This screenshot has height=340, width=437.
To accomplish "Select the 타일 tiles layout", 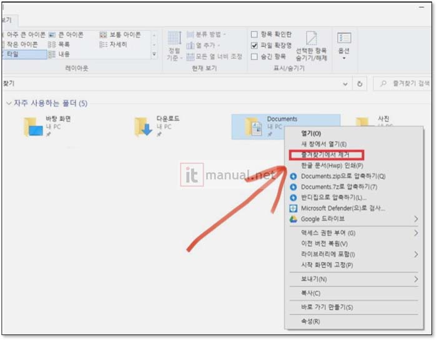I will click(x=24, y=54).
